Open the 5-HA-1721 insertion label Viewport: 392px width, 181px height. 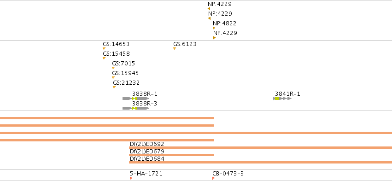[x=146, y=174]
